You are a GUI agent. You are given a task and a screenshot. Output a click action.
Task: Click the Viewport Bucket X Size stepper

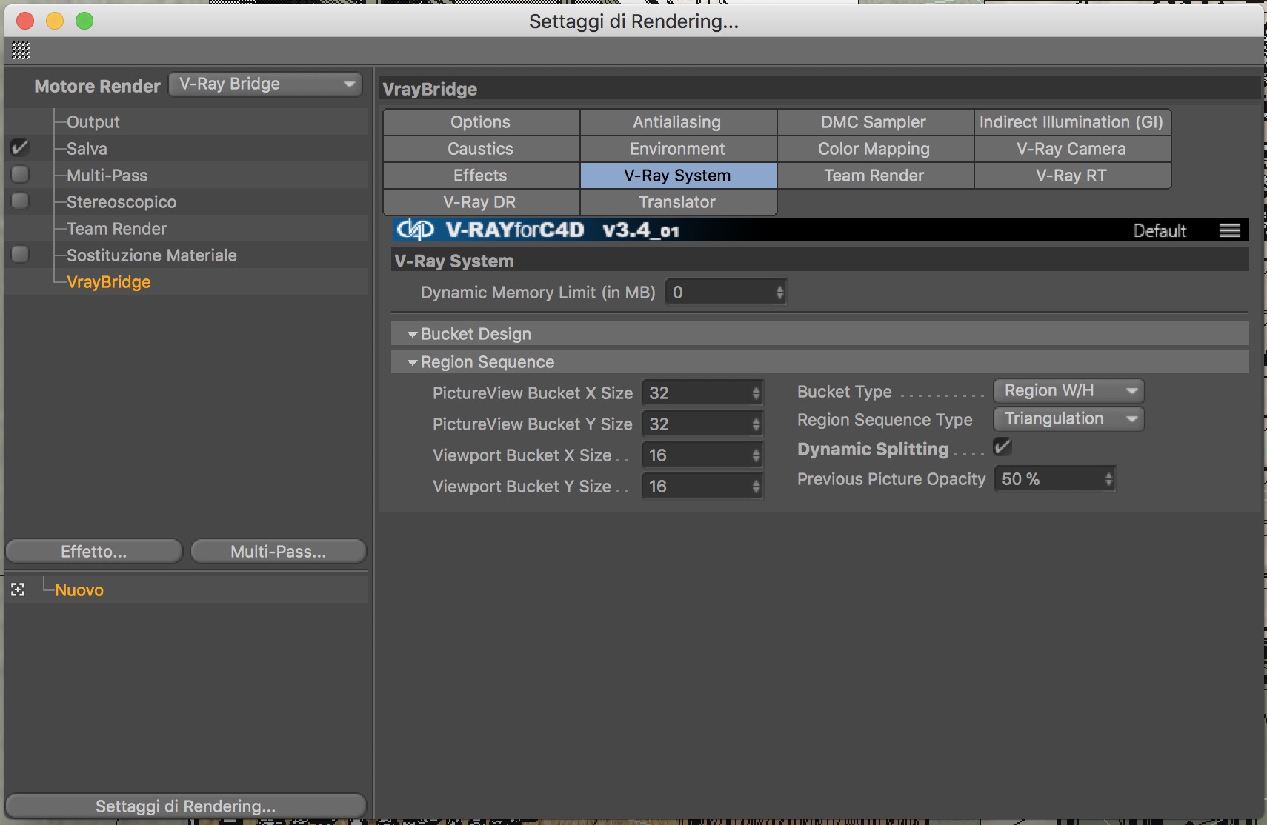(756, 455)
